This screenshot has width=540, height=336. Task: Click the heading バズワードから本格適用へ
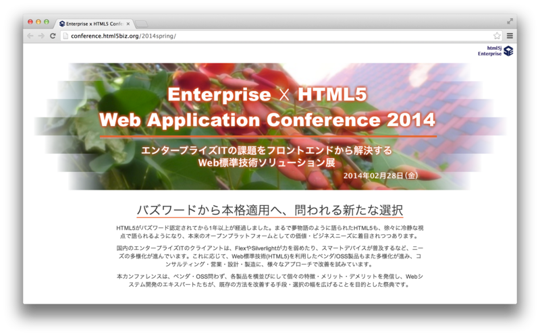click(269, 210)
